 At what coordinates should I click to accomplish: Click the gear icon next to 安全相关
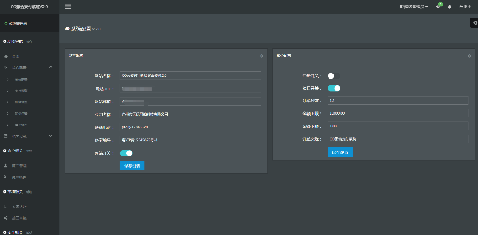[x=5, y=232]
